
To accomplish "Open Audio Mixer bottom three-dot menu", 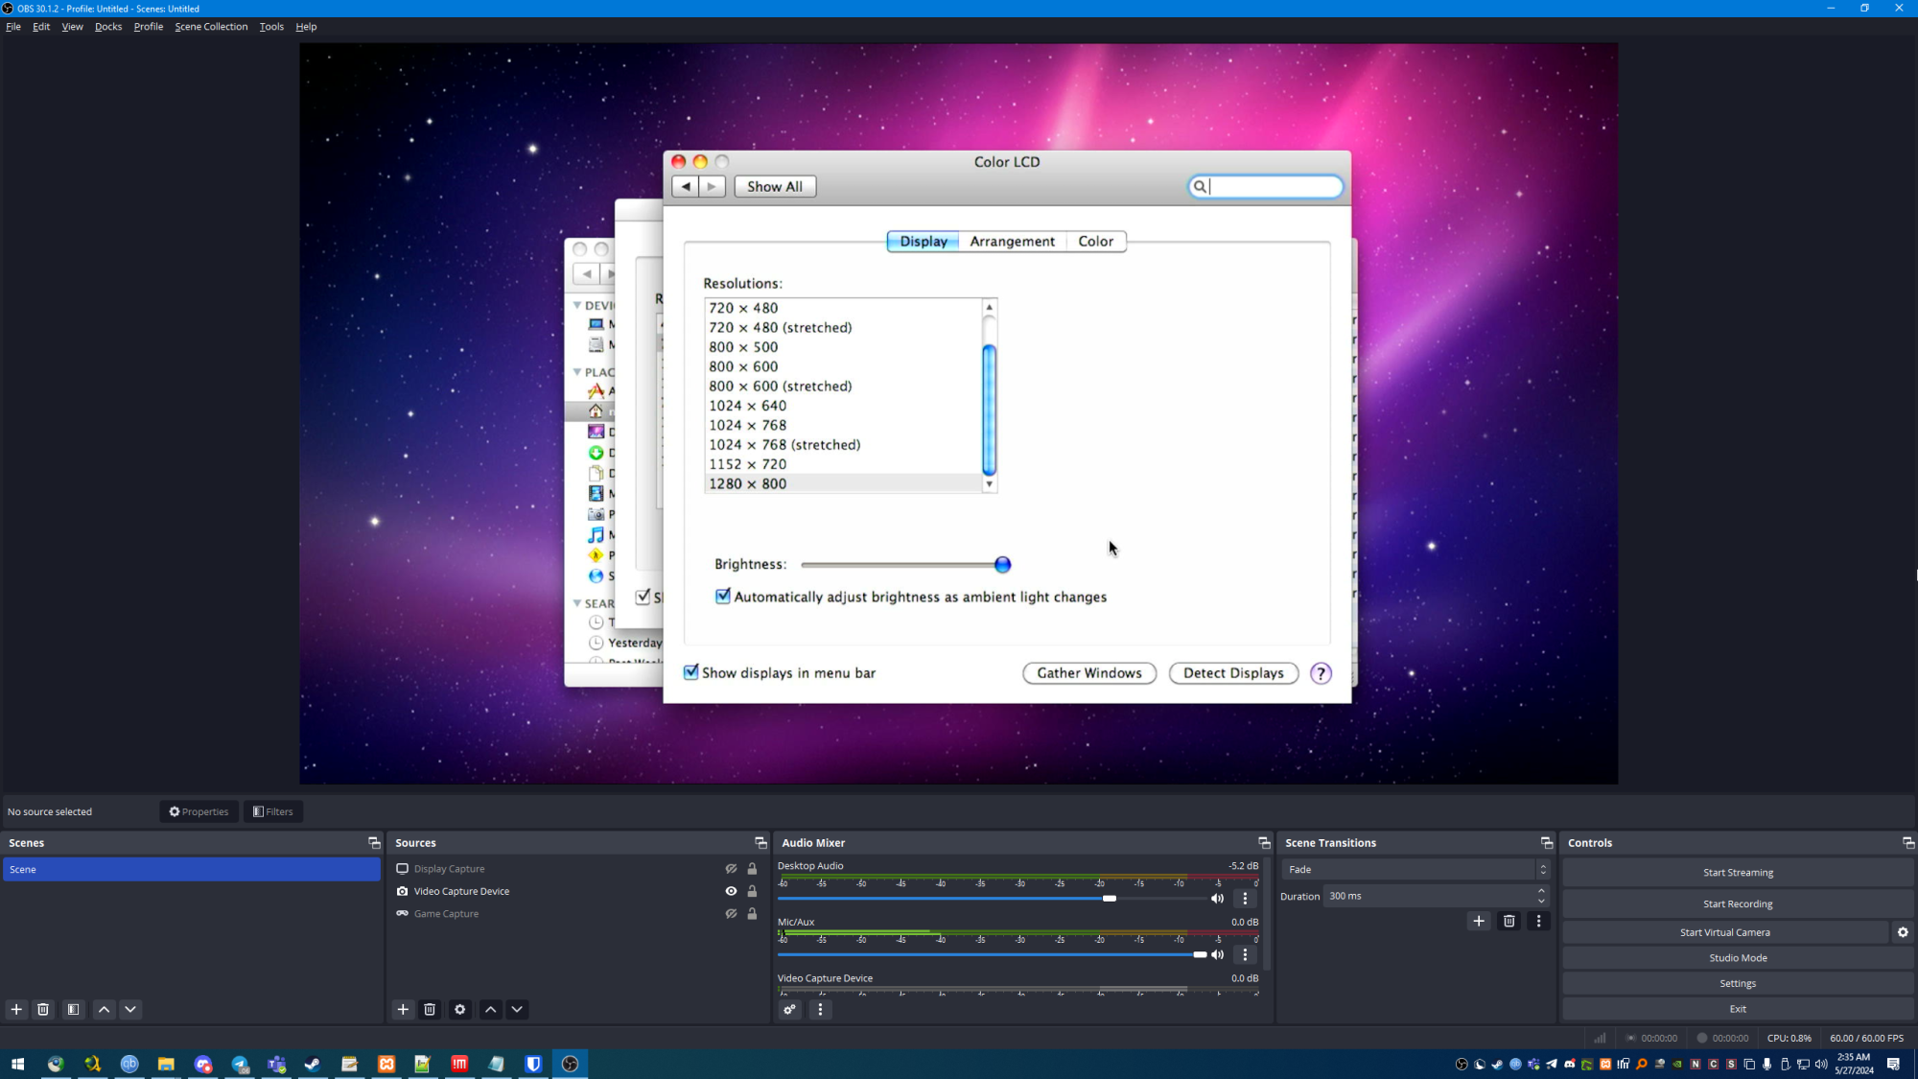I will (820, 1009).
